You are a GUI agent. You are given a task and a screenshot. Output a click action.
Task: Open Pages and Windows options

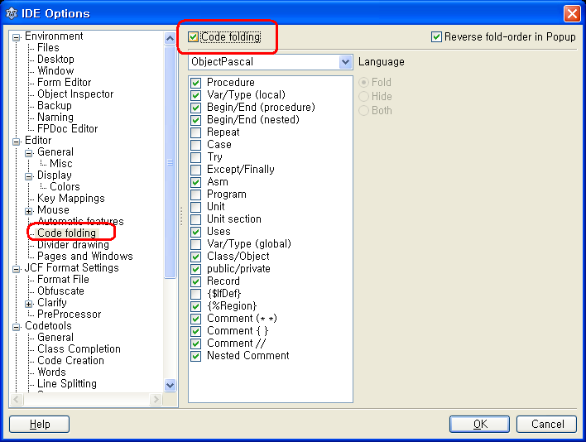(x=85, y=257)
